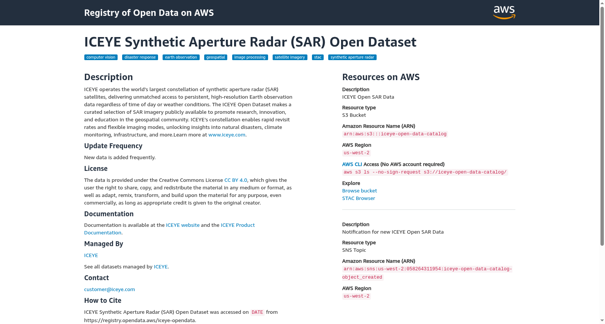Image resolution: width=605 pixels, height=324 pixels.
Task: Select the image processing tag
Action: click(250, 57)
